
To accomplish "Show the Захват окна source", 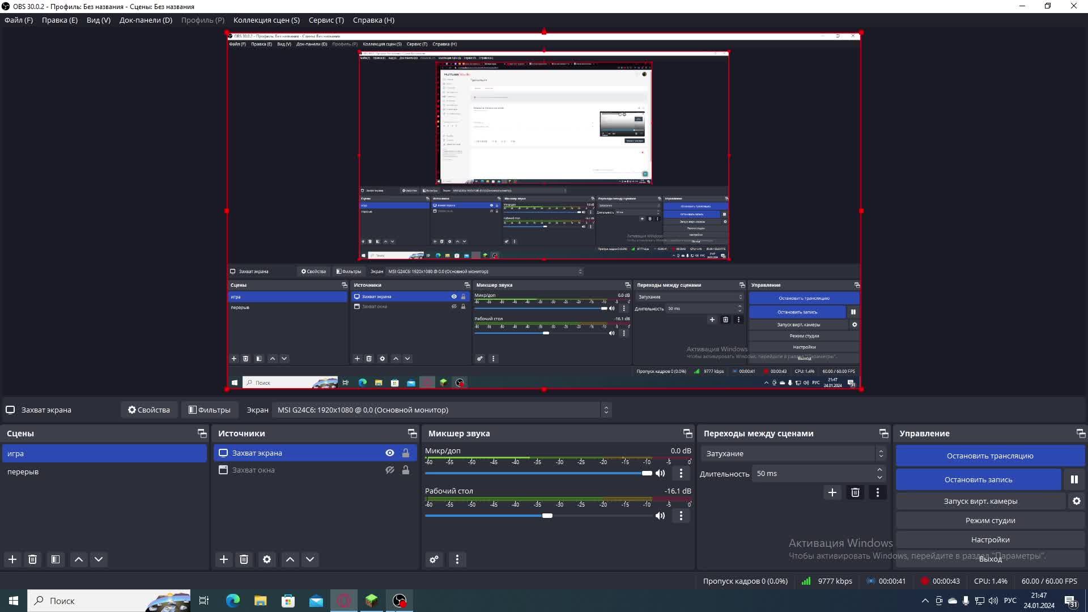I will pyautogui.click(x=390, y=470).
